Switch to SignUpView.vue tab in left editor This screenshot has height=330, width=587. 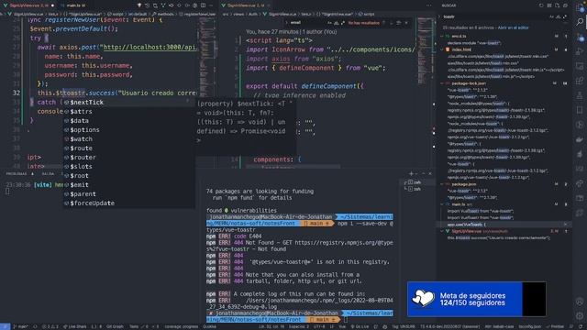[x=28, y=5]
